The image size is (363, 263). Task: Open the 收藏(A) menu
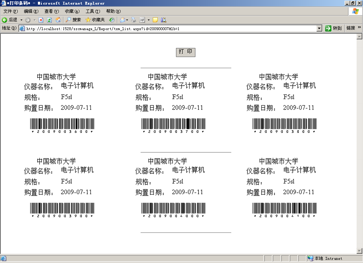[72, 11]
